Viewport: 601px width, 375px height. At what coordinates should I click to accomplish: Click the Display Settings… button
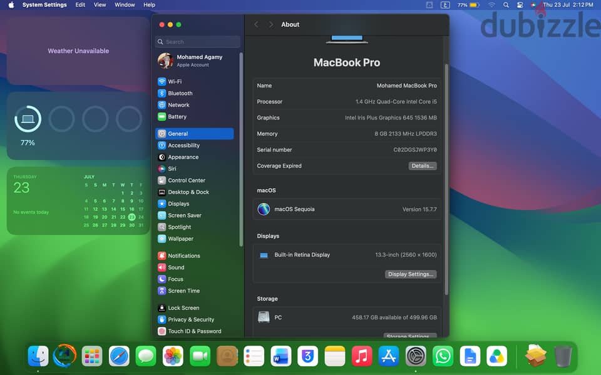click(x=411, y=274)
